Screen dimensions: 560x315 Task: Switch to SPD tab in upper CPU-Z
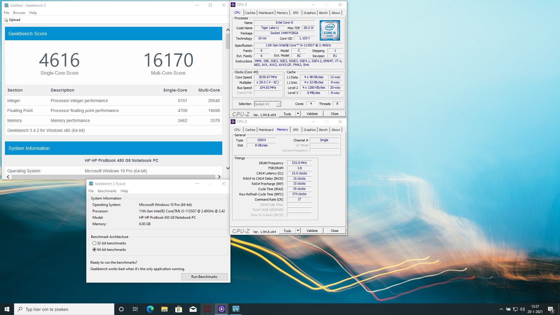point(295,13)
